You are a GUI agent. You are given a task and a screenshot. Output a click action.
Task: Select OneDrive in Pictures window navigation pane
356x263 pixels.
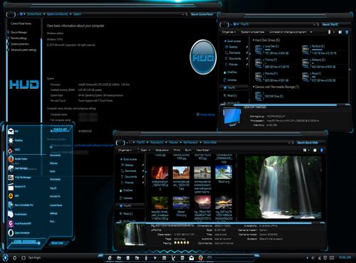(126, 190)
